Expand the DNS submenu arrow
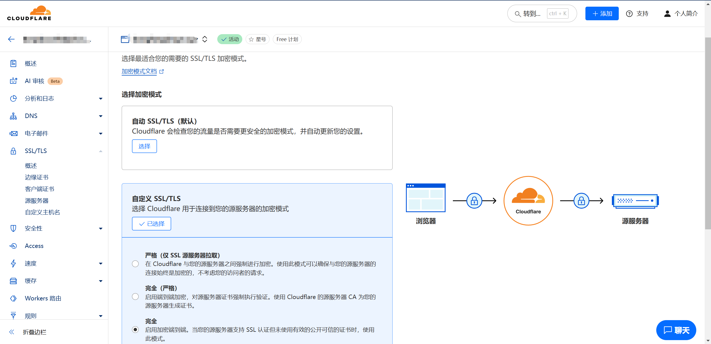Screen dimensions: 711x344 [101, 116]
